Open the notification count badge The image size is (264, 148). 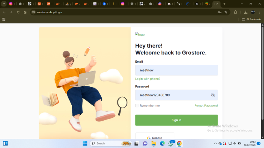point(259,143)
